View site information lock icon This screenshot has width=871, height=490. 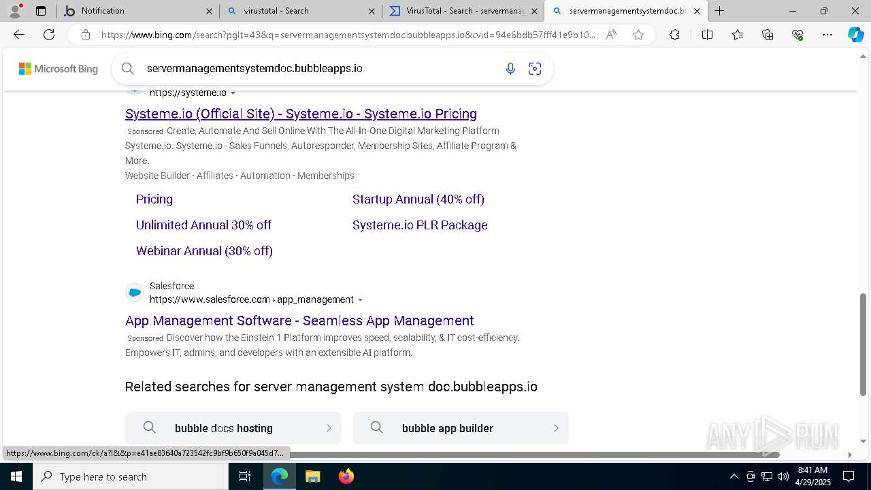point(85,35)
